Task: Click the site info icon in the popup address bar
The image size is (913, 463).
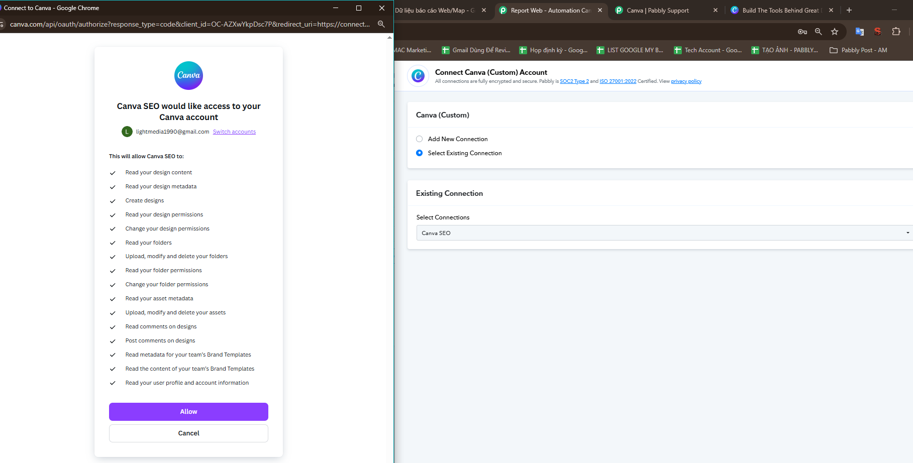Action: pyautogui.click(x=2, y=24)
